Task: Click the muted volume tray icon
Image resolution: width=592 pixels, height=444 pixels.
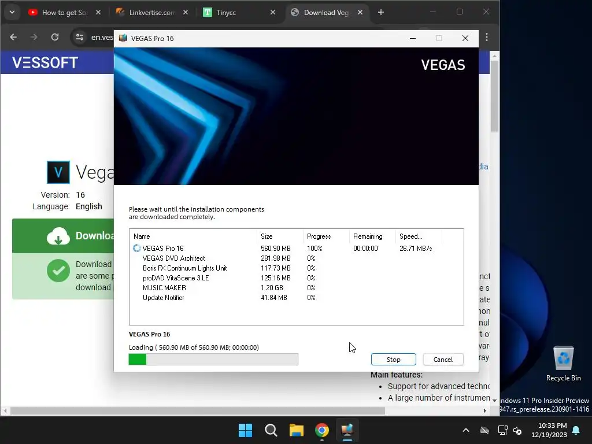Action: 517,430
